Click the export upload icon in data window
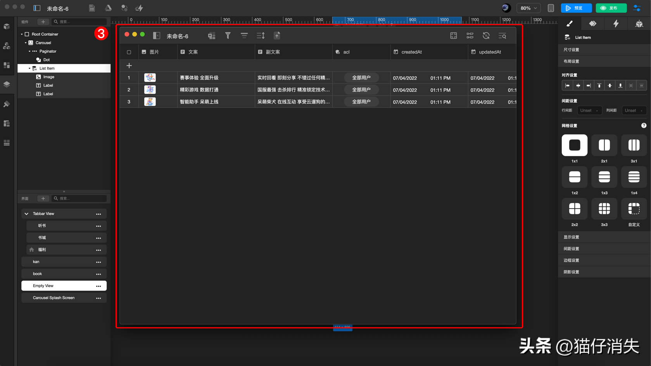The image size is (651, 366). coord(277,36)
